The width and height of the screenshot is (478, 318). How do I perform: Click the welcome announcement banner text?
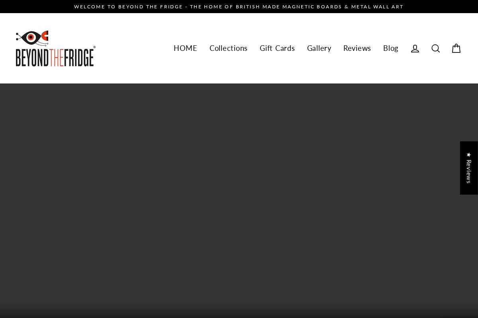click(239, 6)
